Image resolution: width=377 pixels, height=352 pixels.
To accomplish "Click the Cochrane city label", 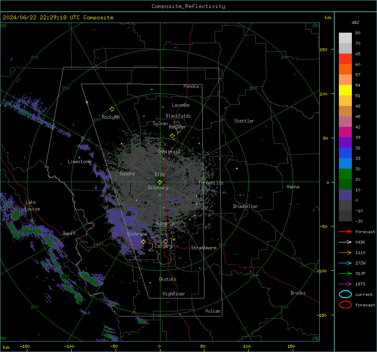I will 137,234.
